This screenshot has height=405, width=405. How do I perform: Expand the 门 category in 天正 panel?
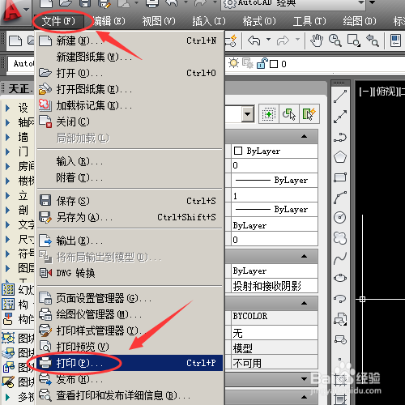click(8, 151)
